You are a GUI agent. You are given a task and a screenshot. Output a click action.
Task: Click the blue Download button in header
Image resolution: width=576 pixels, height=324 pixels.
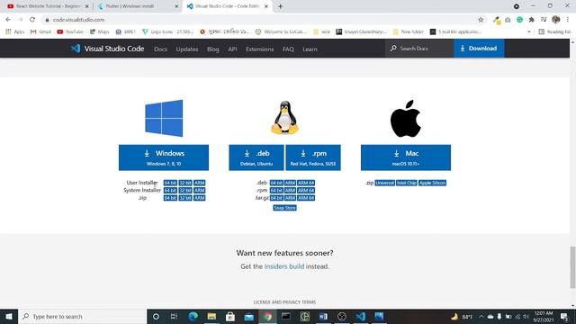[479, 48]
